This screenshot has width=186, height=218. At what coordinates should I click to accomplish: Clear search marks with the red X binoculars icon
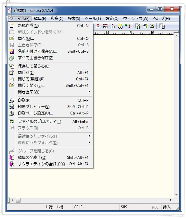(113, 26)
